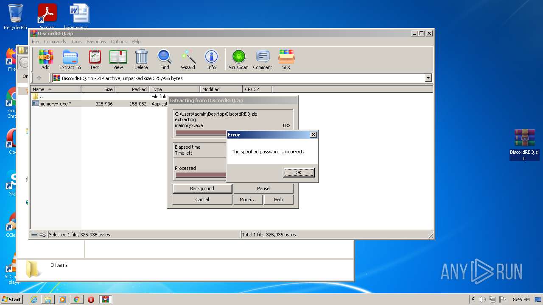This screenshot has height=305, width=543.
Task: Sort by the Packed column header
Action: pos(132,89)
